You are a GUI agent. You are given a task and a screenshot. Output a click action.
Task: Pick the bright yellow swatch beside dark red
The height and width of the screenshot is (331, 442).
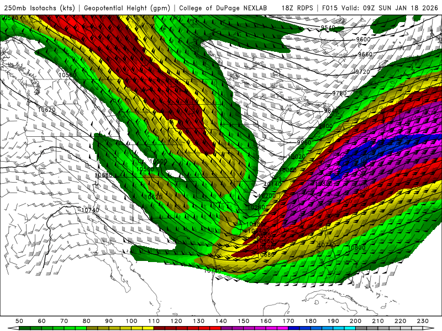[x=148, y=328]
